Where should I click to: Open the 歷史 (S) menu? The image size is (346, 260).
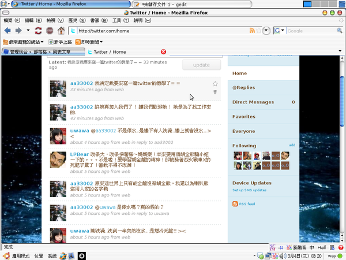coord(77,21)
